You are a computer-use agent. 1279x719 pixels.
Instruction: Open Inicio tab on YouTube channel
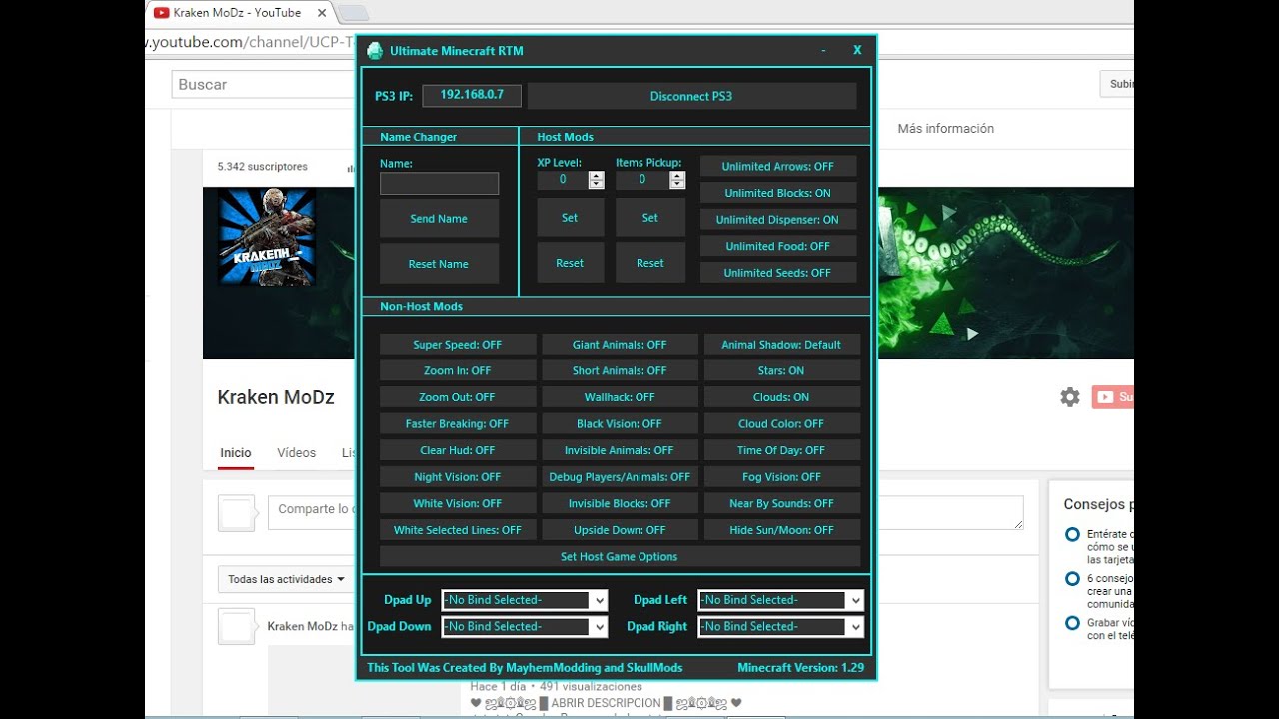pos(236,453)
